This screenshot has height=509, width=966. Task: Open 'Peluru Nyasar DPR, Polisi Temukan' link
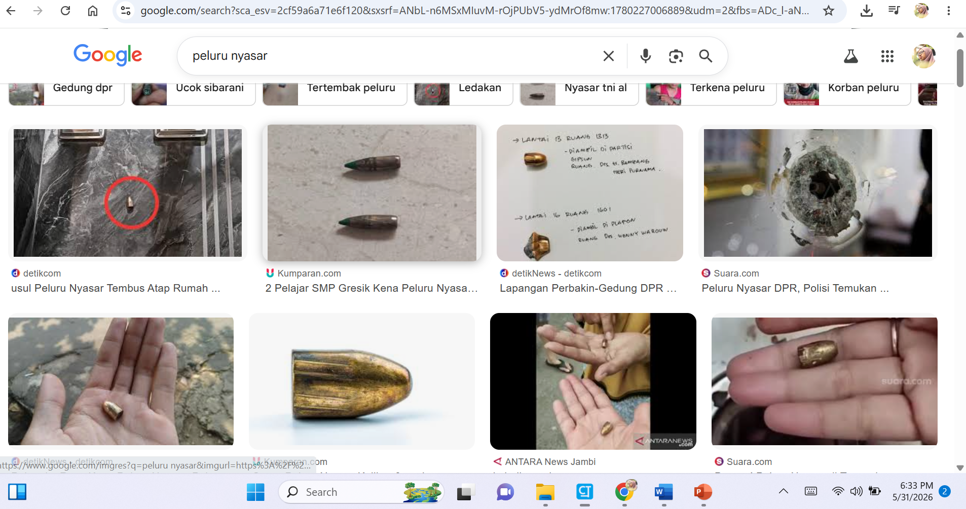click(795, 288)
